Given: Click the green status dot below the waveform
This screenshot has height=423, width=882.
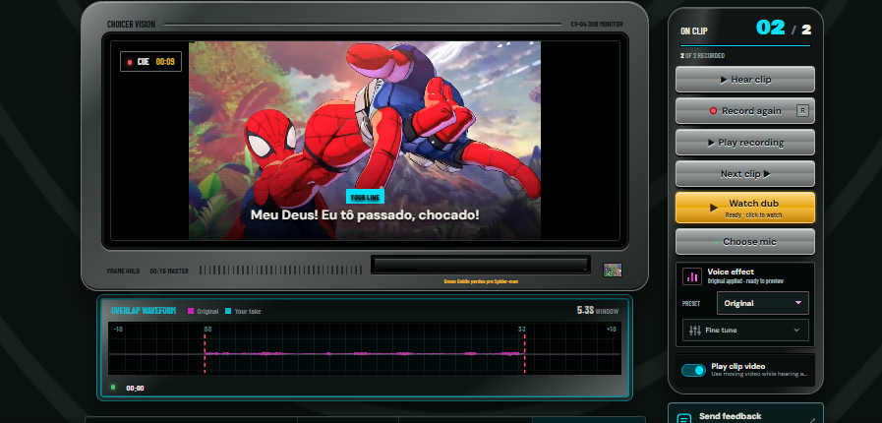Looking at the screenshot, I should 113,387.
